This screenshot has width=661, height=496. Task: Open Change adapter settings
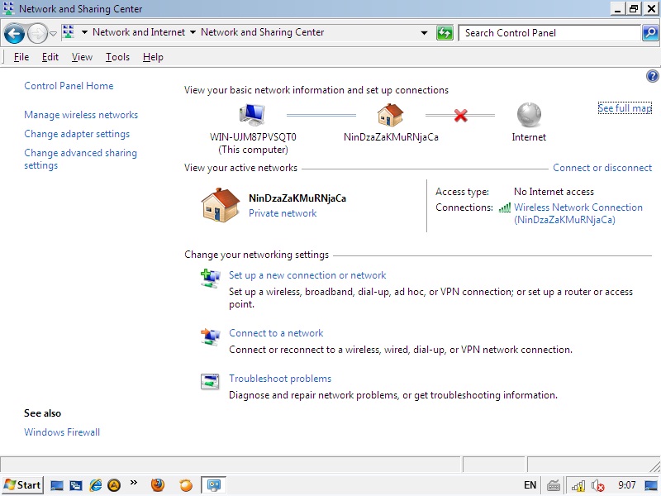77,134
